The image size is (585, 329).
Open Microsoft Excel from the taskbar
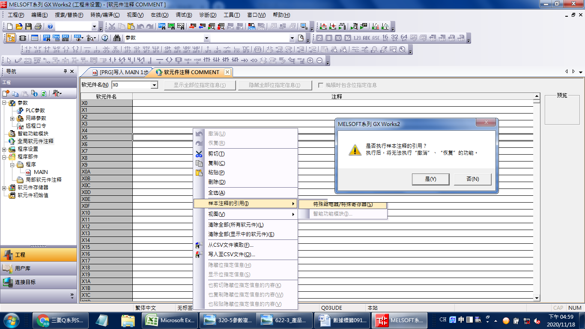coord(170,320)
